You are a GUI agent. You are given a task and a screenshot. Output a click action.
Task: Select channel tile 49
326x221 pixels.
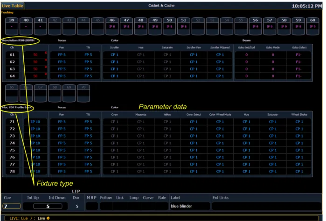point(155,26)
